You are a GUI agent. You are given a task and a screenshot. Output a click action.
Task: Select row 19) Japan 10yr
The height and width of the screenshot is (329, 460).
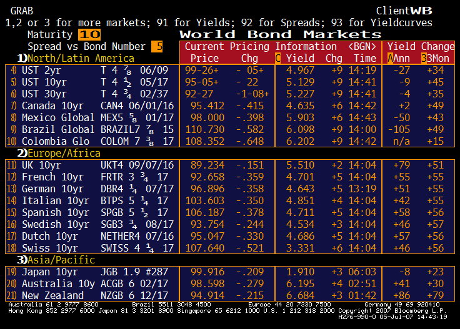pyautogui.click(x=230, y=272)
